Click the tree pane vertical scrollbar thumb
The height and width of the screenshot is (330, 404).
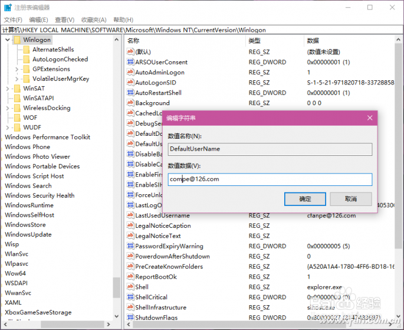coord(117,287)
